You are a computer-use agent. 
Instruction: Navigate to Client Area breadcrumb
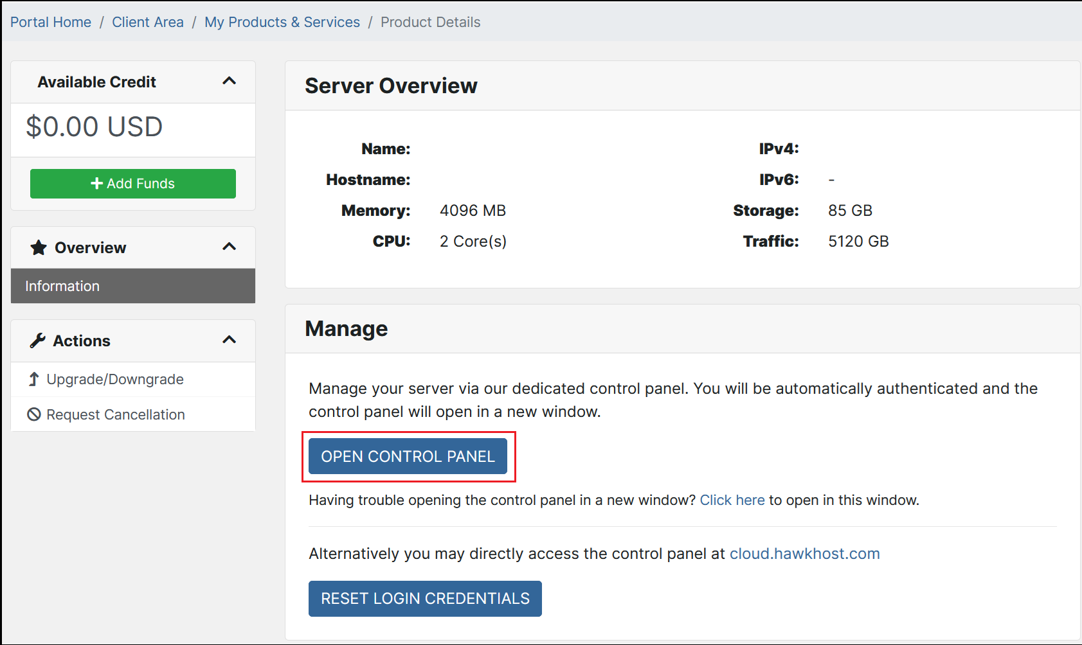pyautogui.click(x=148, y=22)
